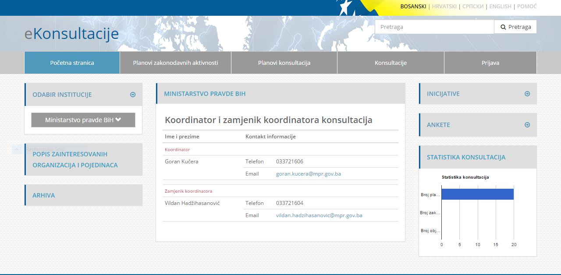This screenshot has height=275, width=561.
Task: Click phone number 033721604
Action: tap(290, 203)
